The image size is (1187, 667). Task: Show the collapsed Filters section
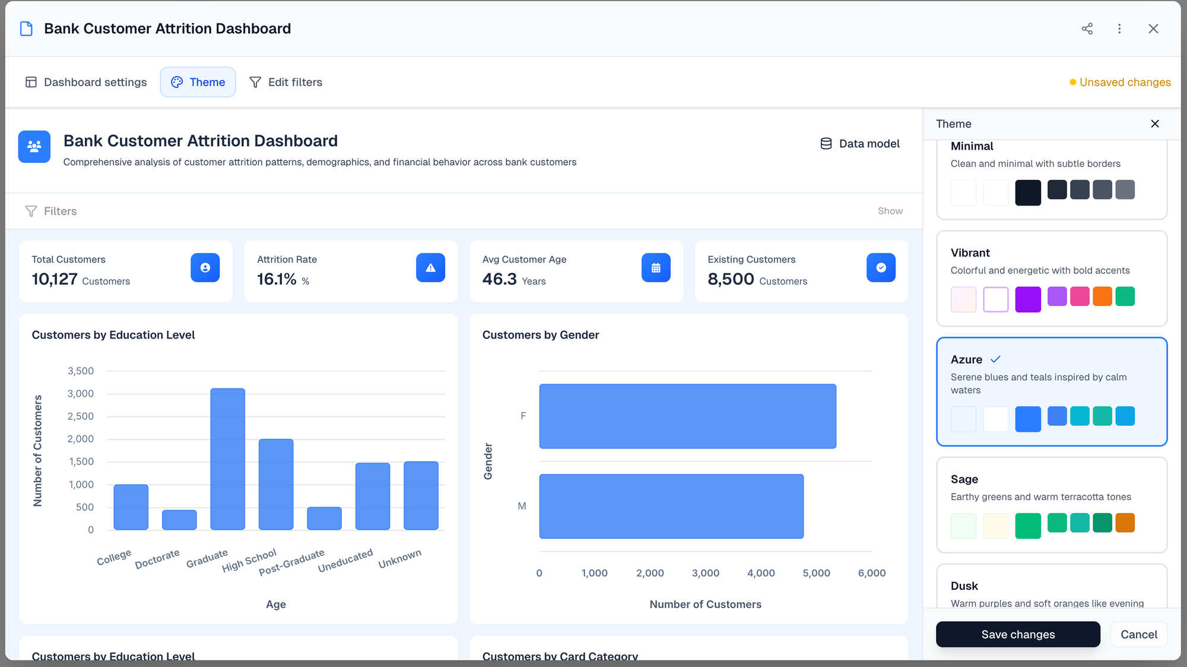890,211
